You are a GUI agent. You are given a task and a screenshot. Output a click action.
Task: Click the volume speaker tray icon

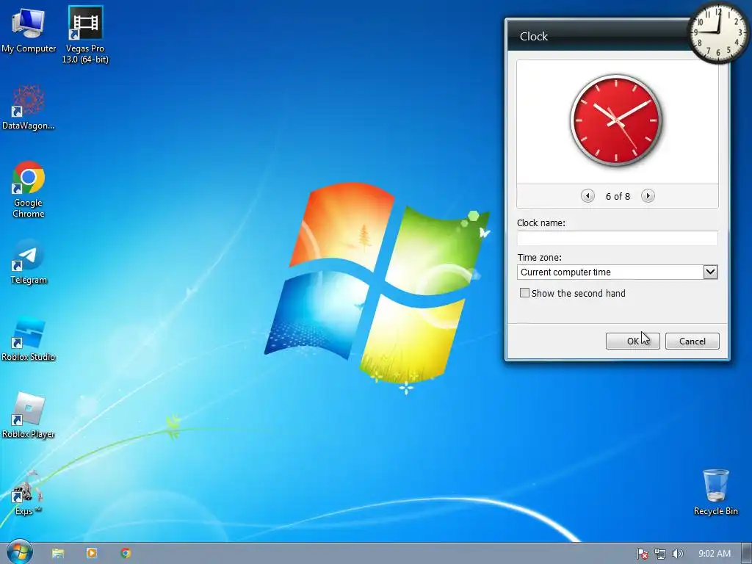point(677,554)
